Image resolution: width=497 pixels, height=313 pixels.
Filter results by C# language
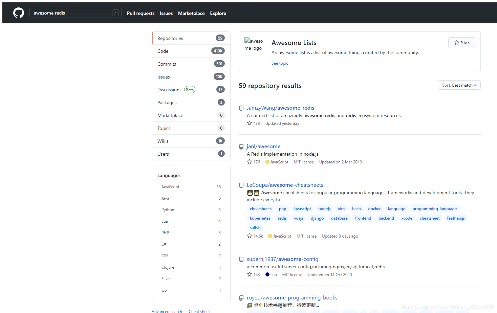coord(191,244)
